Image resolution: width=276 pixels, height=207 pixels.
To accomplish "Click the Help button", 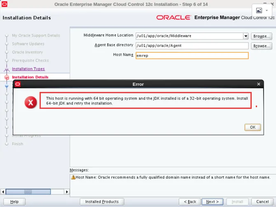I will (14, 202).
